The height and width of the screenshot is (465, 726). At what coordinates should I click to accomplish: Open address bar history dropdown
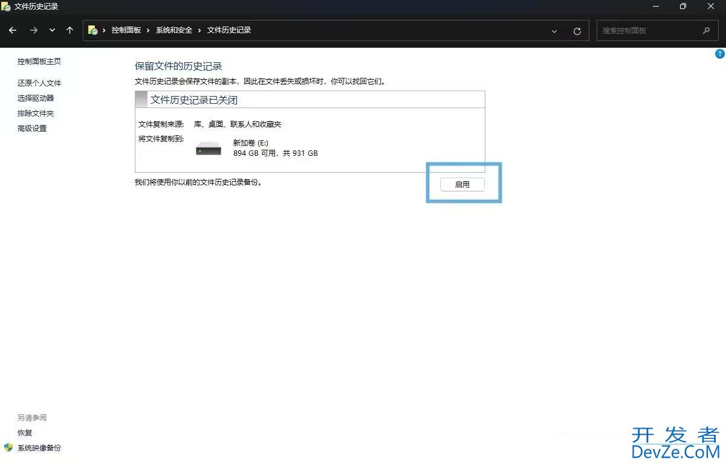click(x=554, y=31)
